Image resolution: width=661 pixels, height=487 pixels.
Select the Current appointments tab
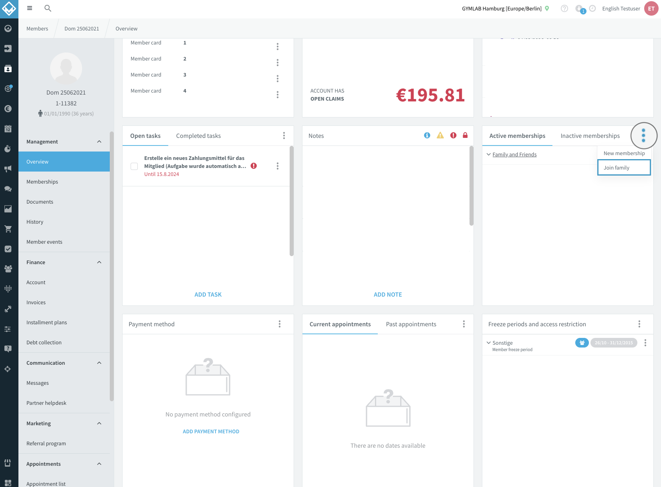[340, 324]
